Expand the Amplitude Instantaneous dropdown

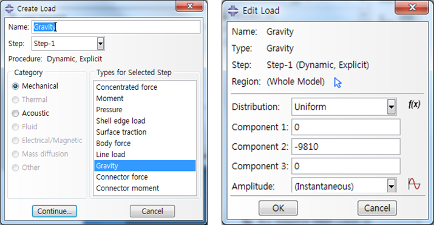coord(391,186)
